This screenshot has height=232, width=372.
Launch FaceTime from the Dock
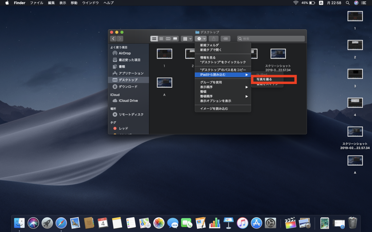coord(187,223)
